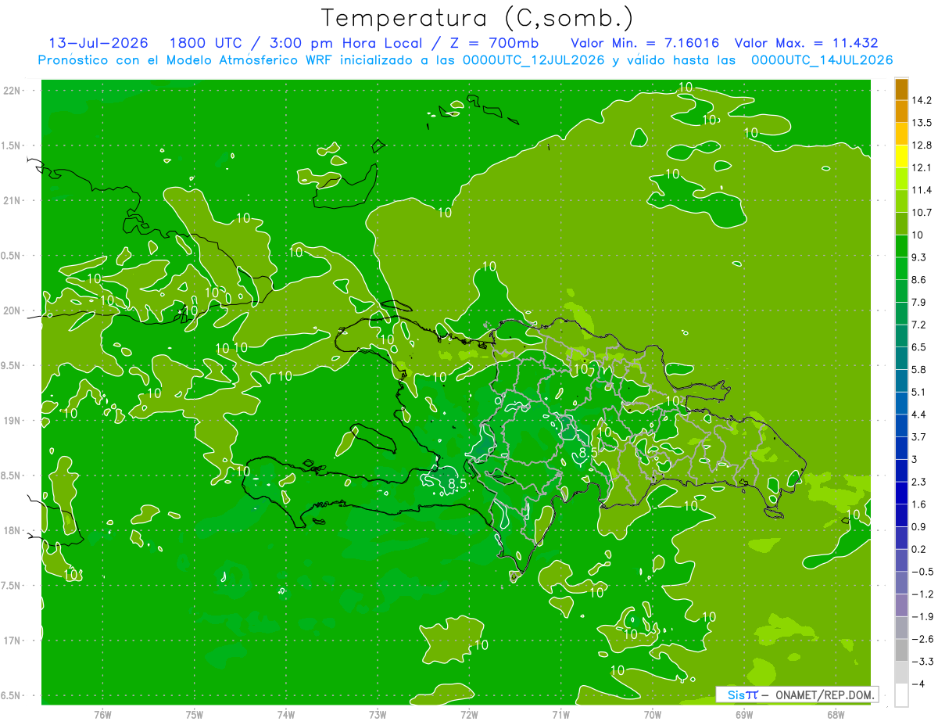The image size is (938, 725).
Task: Click the 3.7 value on color scale
Action: 918,437
